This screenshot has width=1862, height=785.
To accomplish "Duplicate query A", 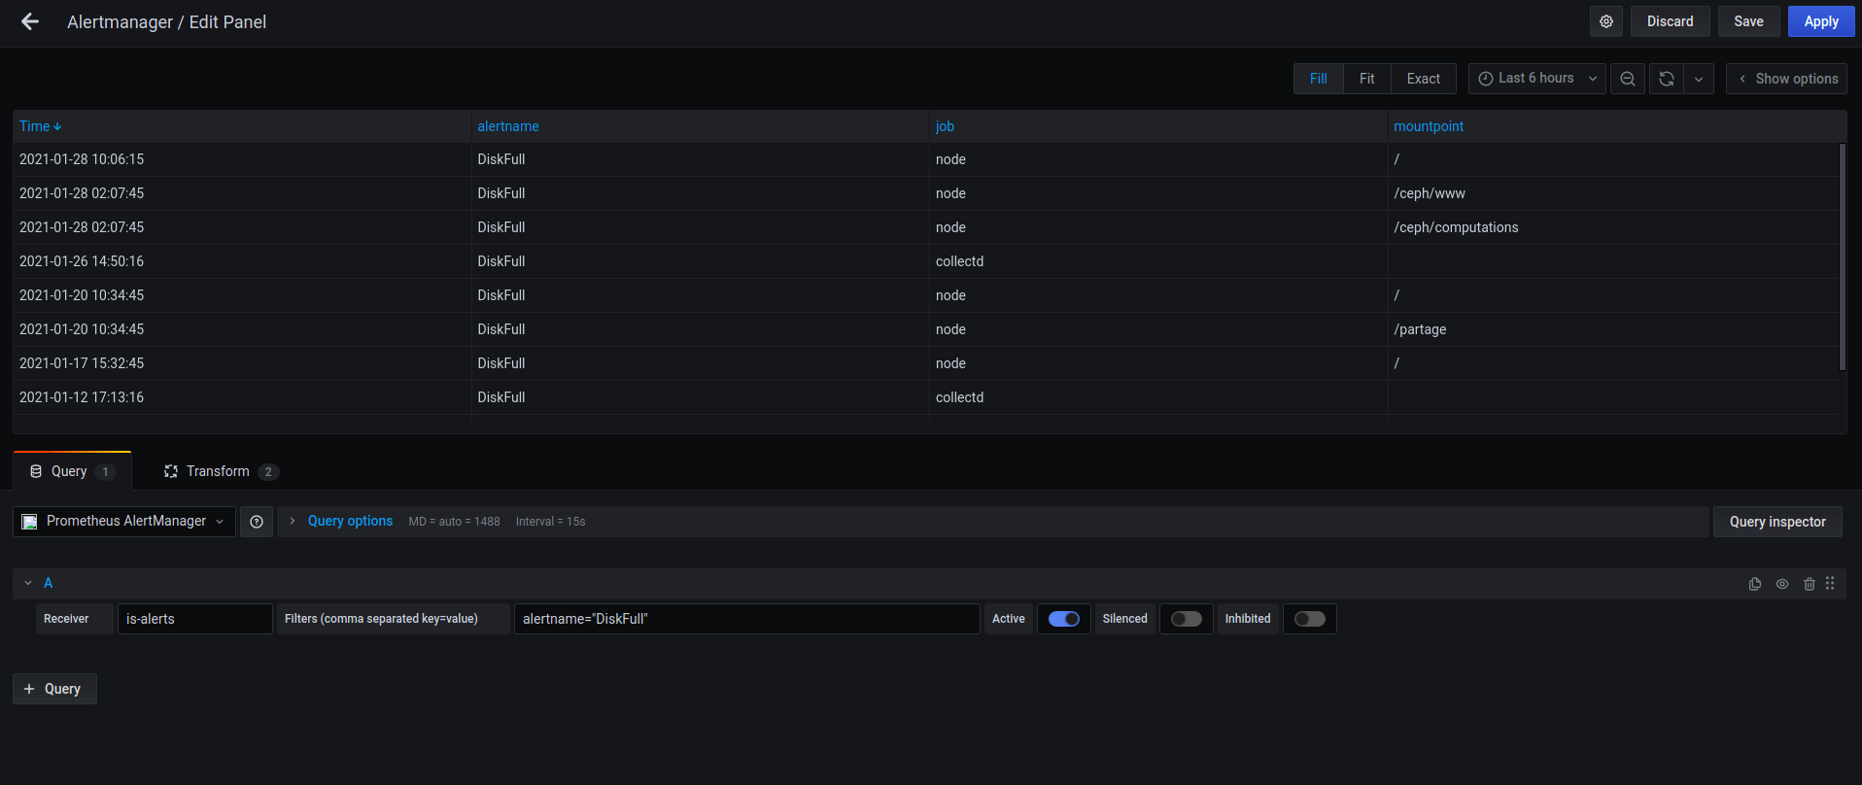I will coord(1755,584).
